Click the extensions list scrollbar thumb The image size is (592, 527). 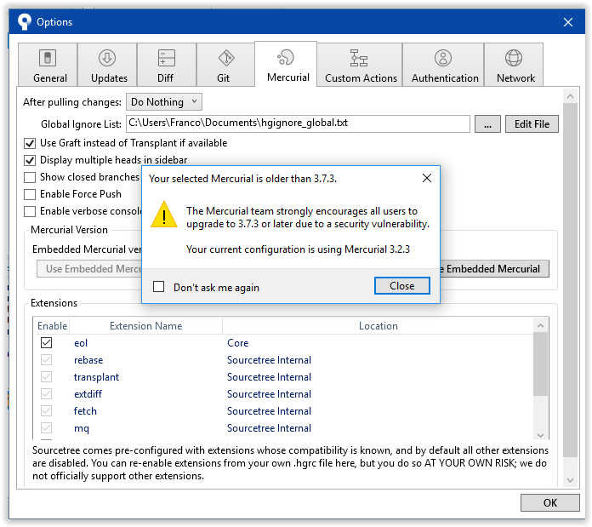[x=540, y=364]
